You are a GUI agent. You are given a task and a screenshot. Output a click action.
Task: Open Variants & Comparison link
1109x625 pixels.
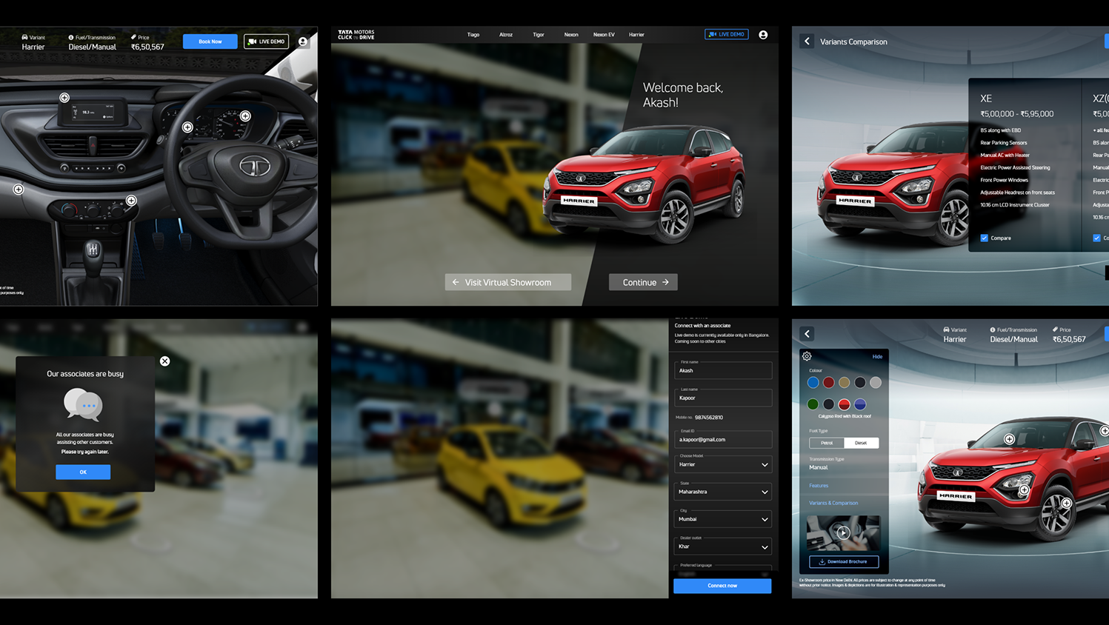[833, 503]
